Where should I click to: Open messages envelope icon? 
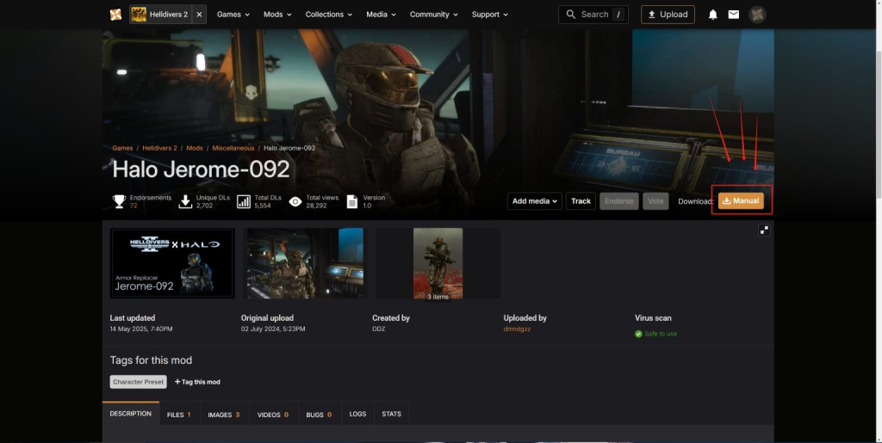734,15
